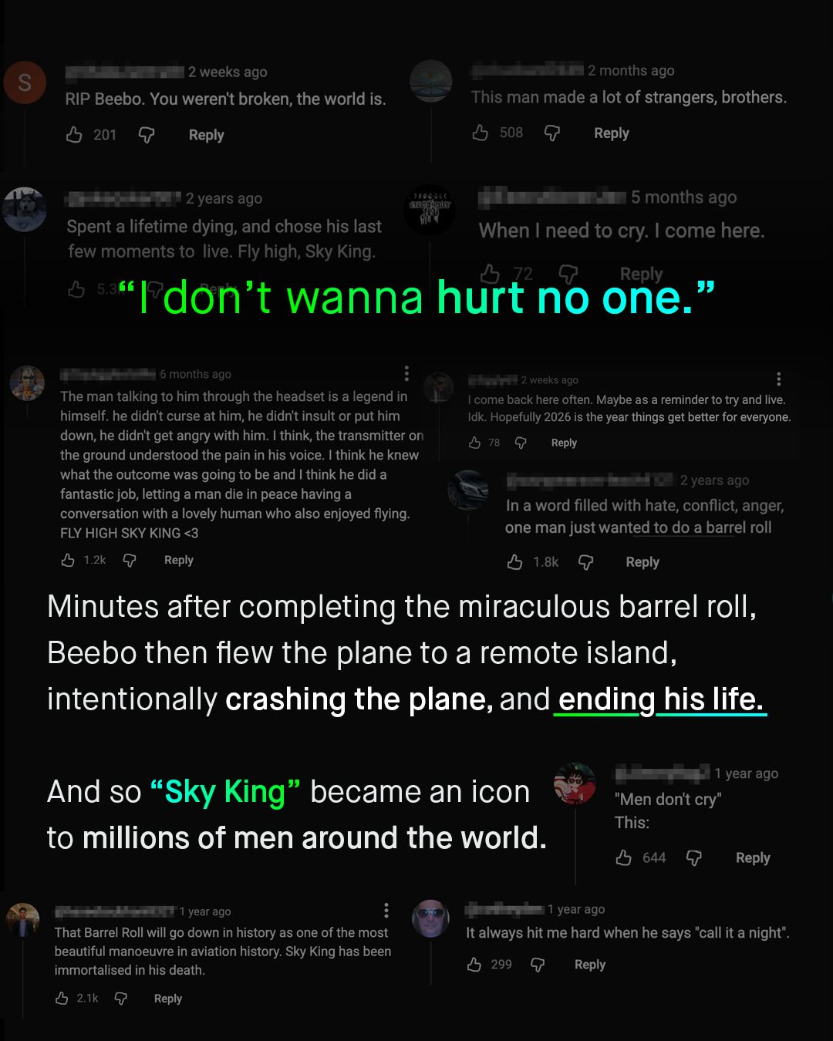Dislike the "Spent a lifetime dying" comment
The height and width of the screenshot is (1041, 833).
point(157,289)
